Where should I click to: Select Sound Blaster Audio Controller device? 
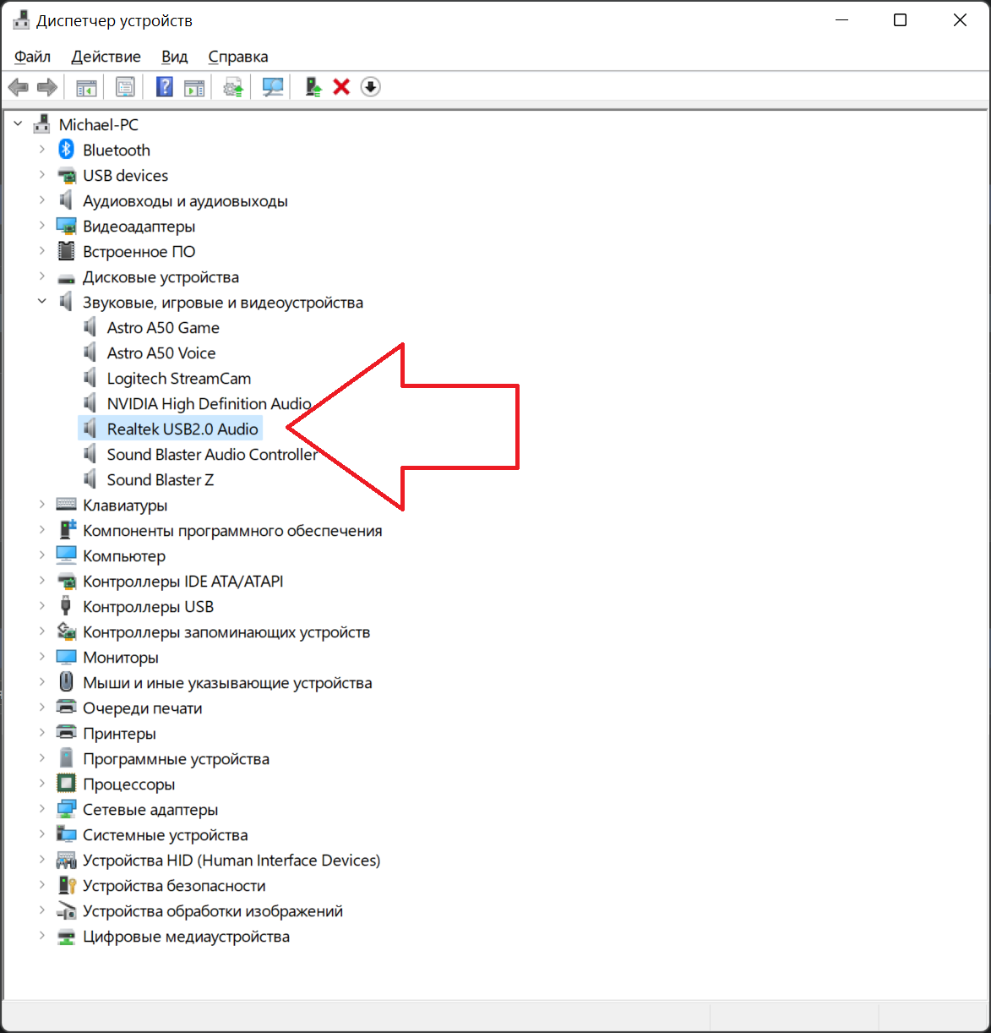[213, 455]
